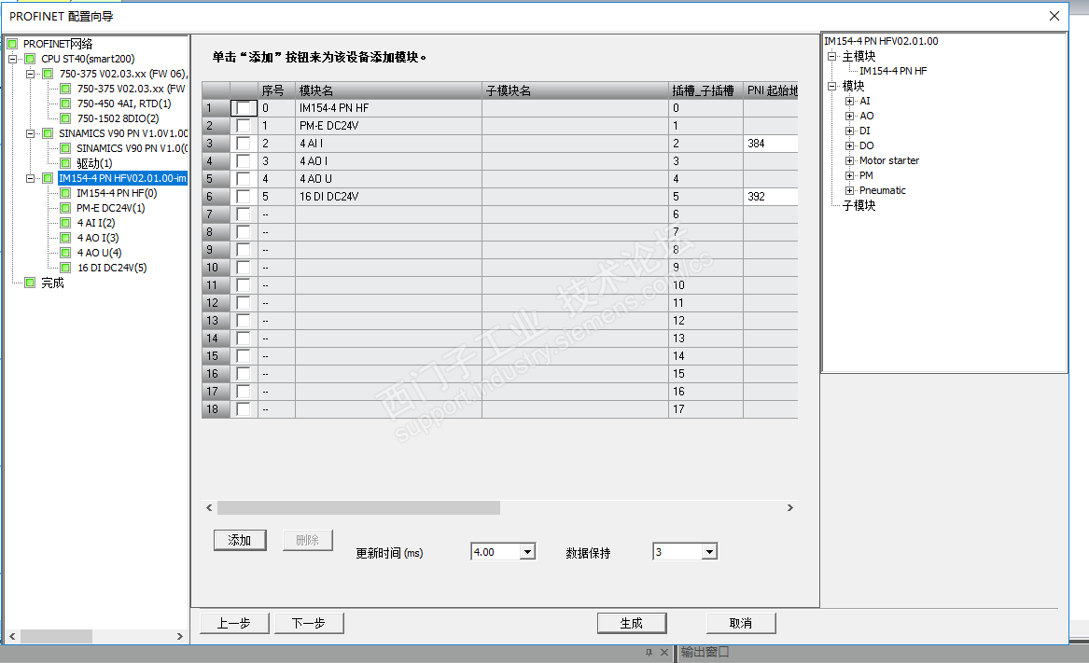The width and height of the screenshot is (1089, 663).
Task: Open the 更新时间 (ms) dropdown
Action: pyautogui.click(x=528, y=552)
